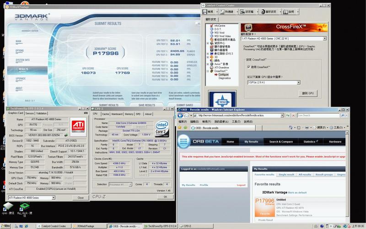Click the SAVE RESULTS button in 3DMark

(x=146, y=105)
